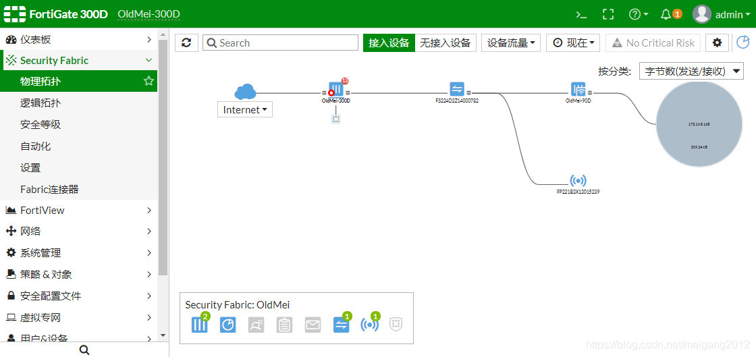Click the sidebar scrollbar
This screenshot has width=756, height=357.
(163, 157)
